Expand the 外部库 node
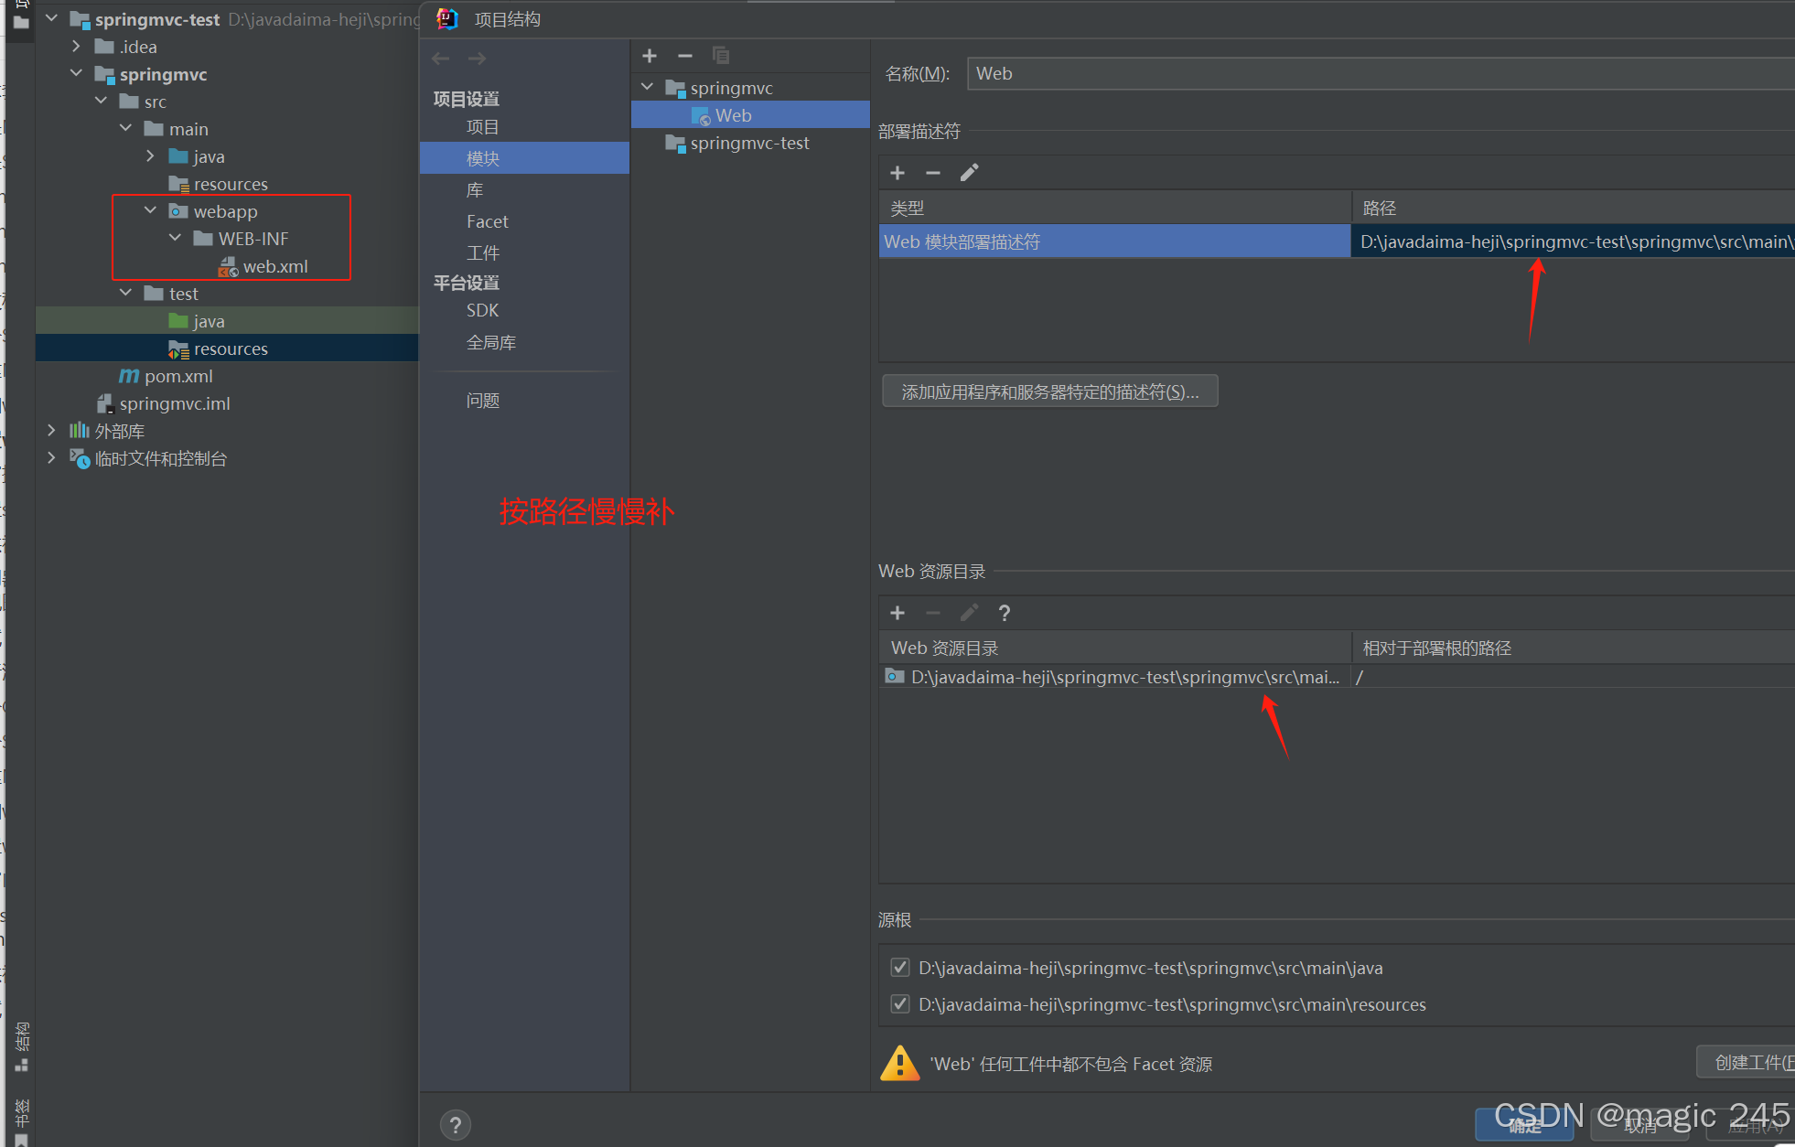Image resolution: width=1795 pixels, height=1147 pixels. coord(51,431)
